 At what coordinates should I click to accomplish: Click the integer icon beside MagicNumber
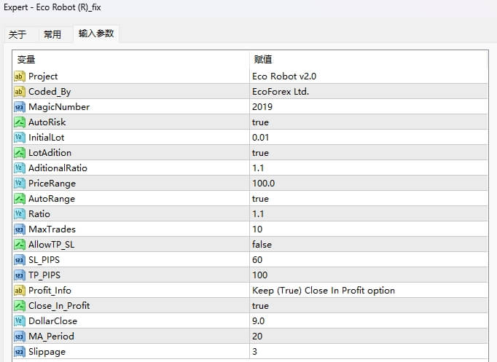tap(20, 107)
